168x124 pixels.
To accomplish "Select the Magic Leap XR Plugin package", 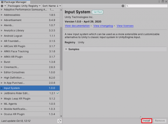I will click(x=30, y=99).
